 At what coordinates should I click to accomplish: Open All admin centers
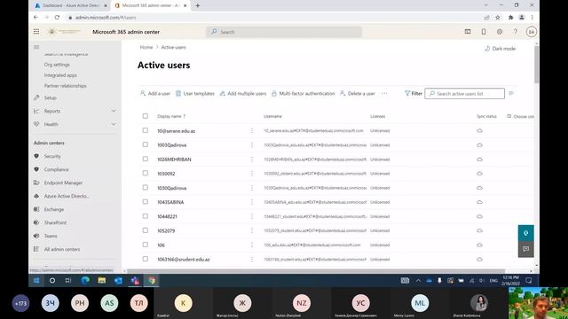pos(62,250)
